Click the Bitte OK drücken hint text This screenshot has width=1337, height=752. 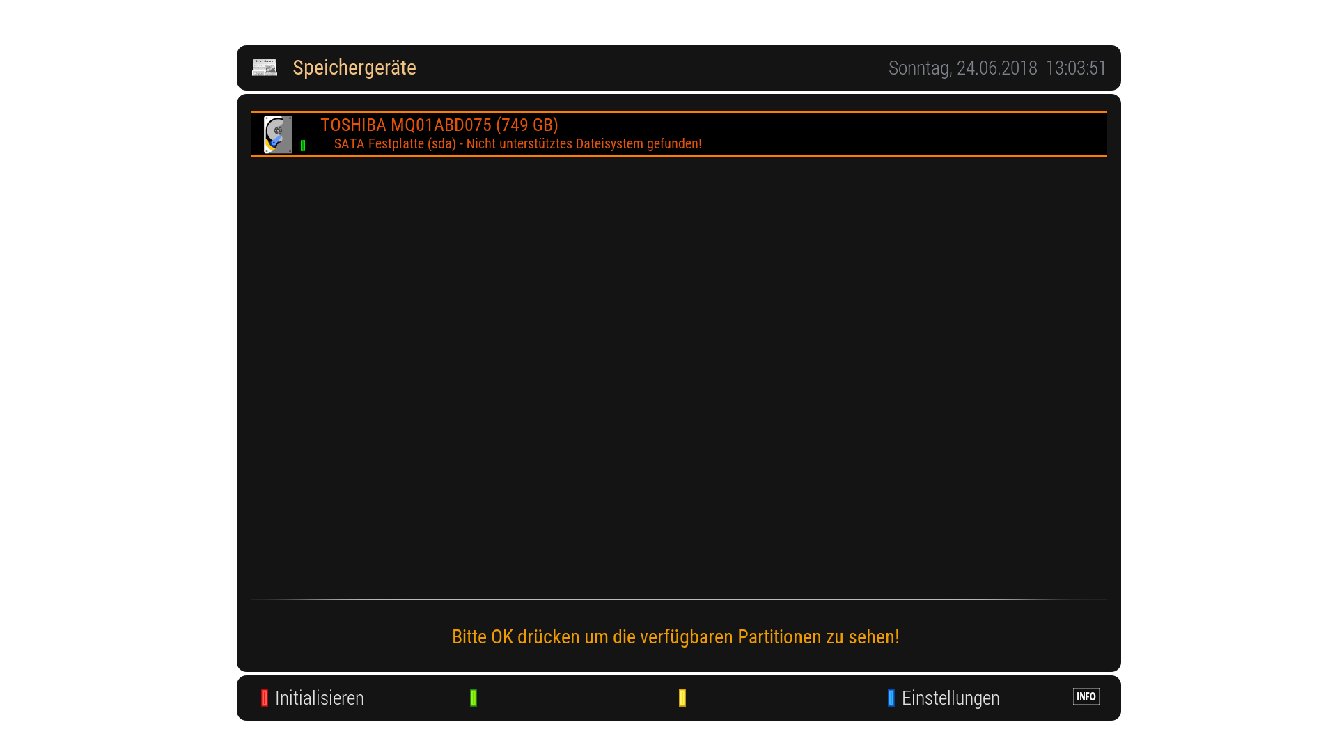click(675, 636)
